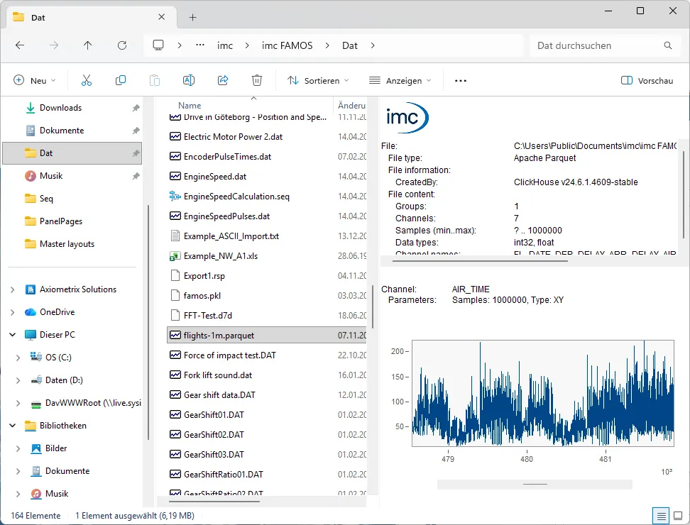Open the Anzeigen view dropdown
This screenshot has width=690, height=525.
pos(400,81)
